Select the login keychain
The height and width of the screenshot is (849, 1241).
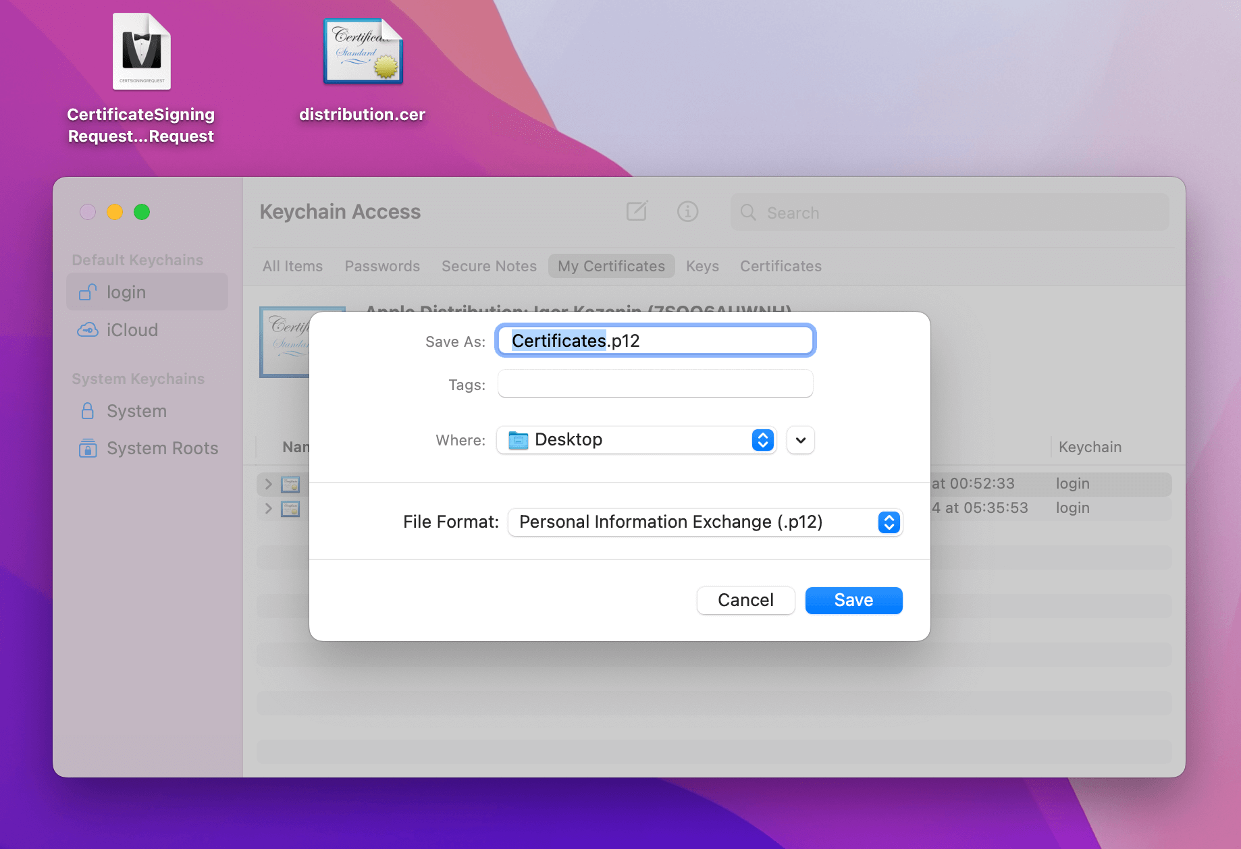[147, 292]
